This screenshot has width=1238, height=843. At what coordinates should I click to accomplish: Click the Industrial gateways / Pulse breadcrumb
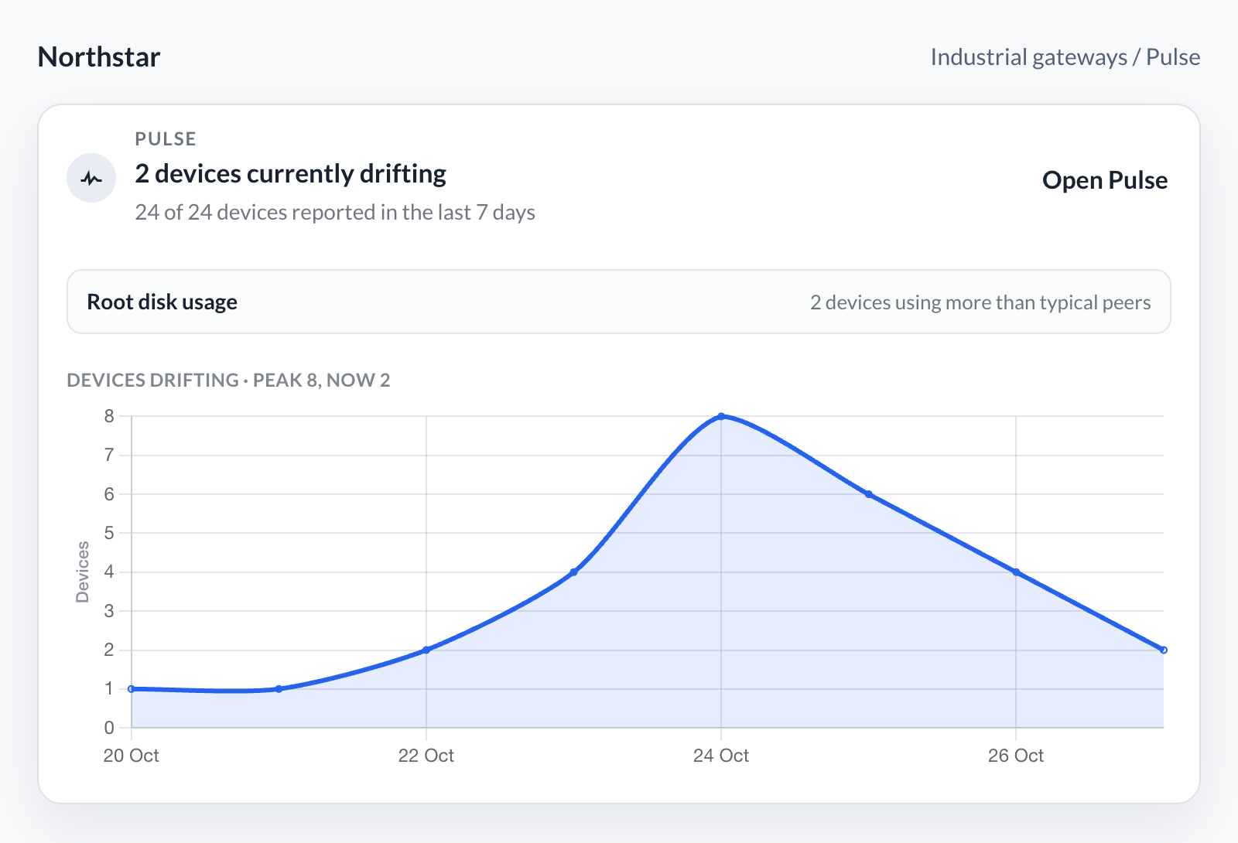click(1065, 57)
